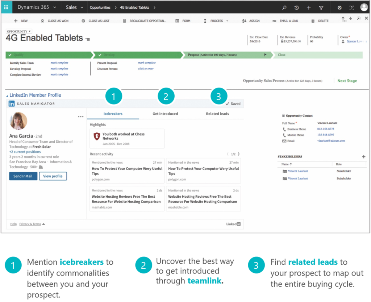Go to next recent activity page

[x=239, y=154]
